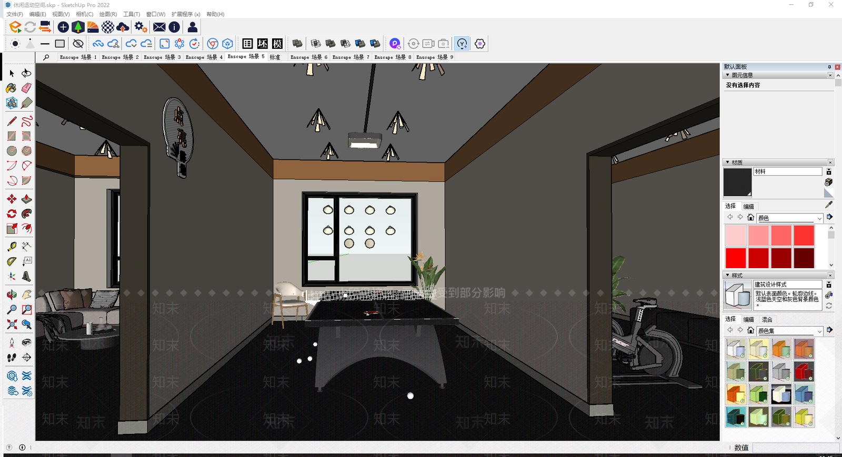Select the Move tool
Image resolution: width=842 pixels, height=457 pixels.
click(x=12, y=199)
